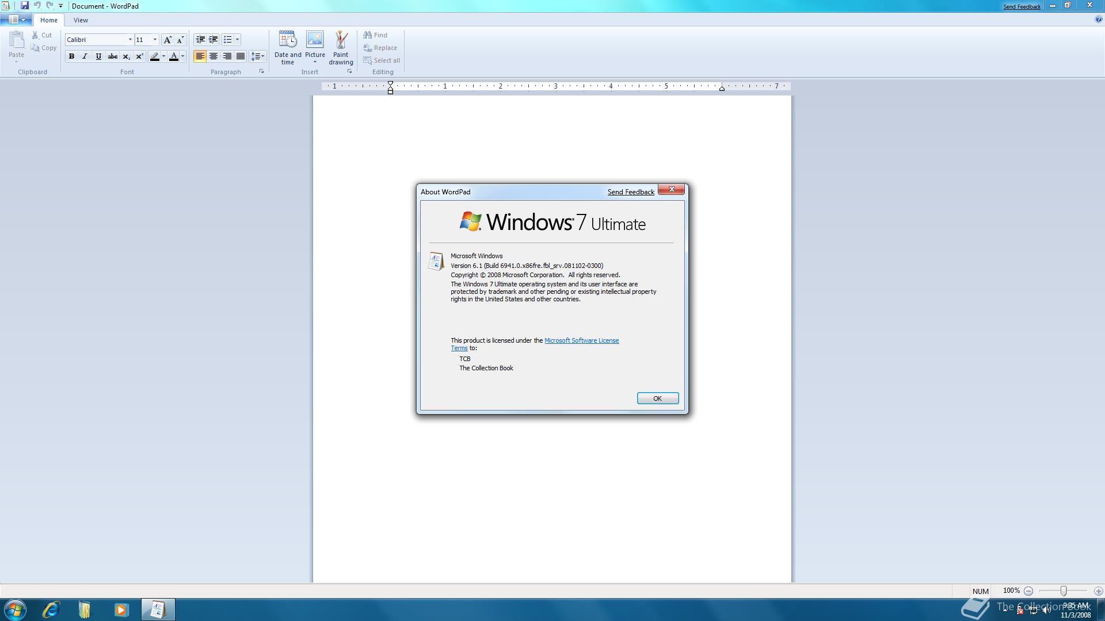Click the zoom out minus button
The image size is (1105, 621).
click(x=1028, y=591)
